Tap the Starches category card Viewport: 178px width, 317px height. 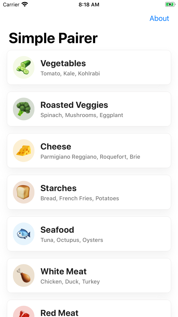[x=89, y=192]
